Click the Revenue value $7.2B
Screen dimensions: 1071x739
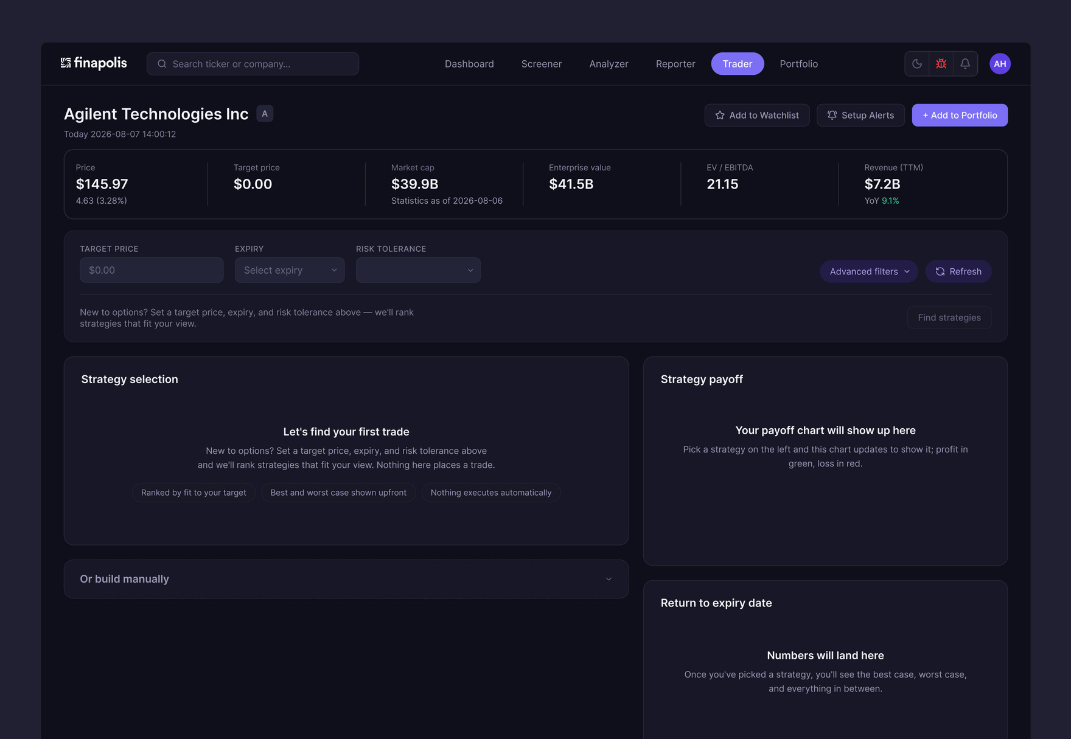882,184
